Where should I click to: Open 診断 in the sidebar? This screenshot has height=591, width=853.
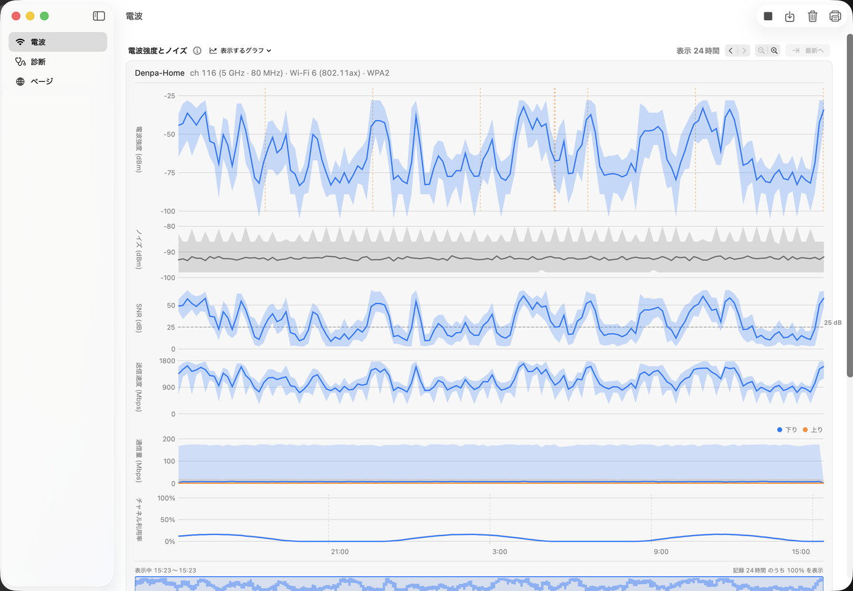58,62
